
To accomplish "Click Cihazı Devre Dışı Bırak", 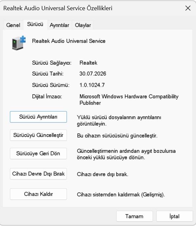I will [38, 174].
